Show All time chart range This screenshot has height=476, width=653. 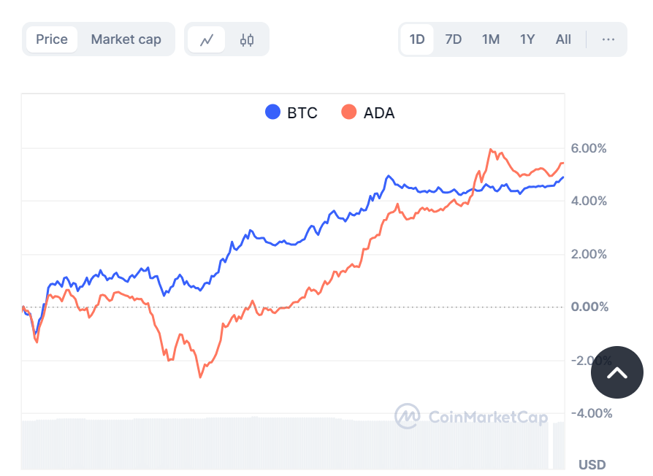563,39
